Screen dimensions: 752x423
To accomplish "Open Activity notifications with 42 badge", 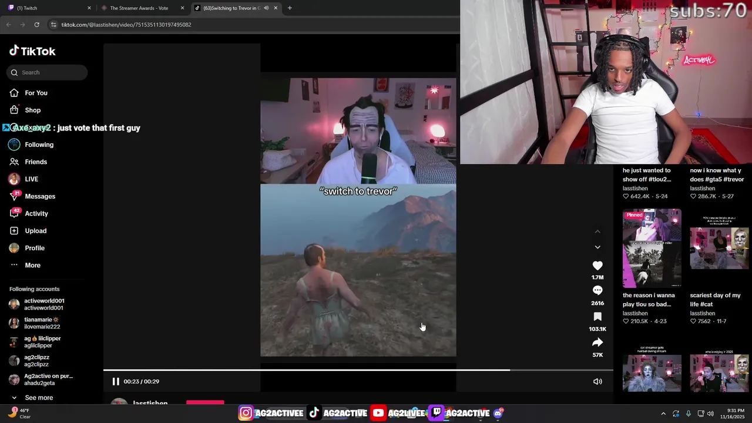I will pyautogui.click(x=29, y=213).
